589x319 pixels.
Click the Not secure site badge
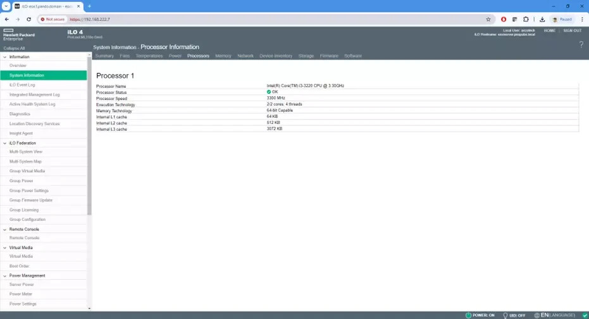click(53, 19)
